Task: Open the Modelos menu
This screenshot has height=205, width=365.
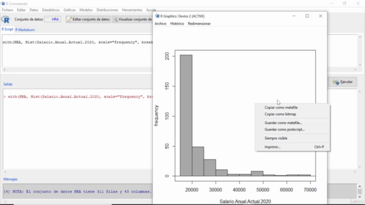Action: coord(86,10)
